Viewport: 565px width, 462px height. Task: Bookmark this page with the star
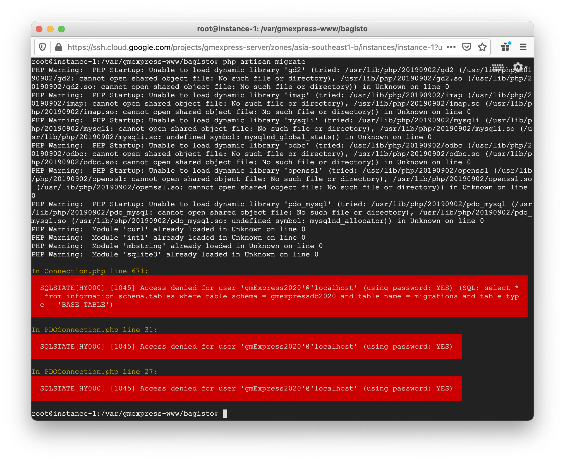pos(482,47)
